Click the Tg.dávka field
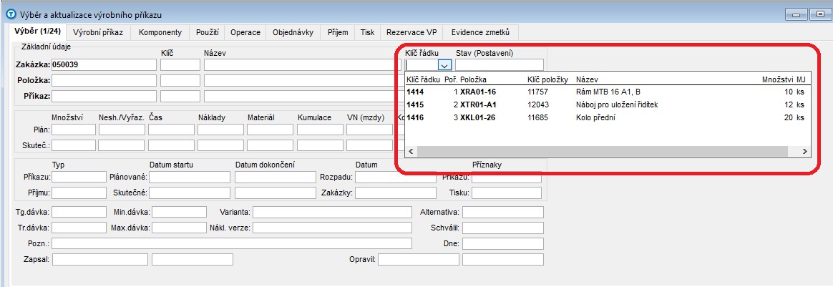Image resolution: width=833 pixels, height=287 pixels. 79,212
